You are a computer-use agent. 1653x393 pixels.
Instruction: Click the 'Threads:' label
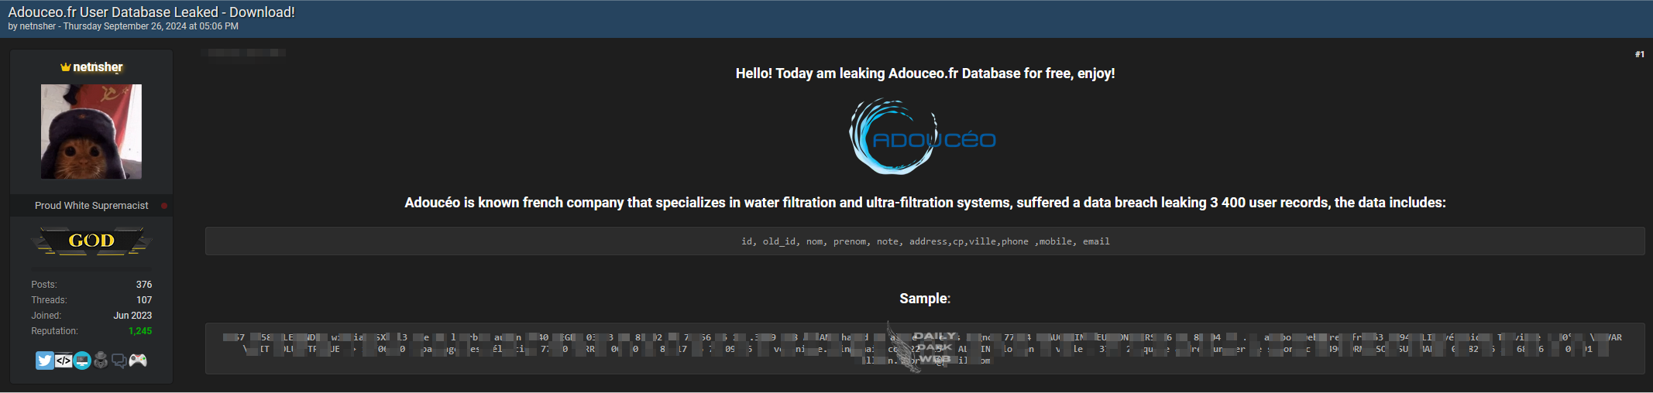tap(49, 300)
